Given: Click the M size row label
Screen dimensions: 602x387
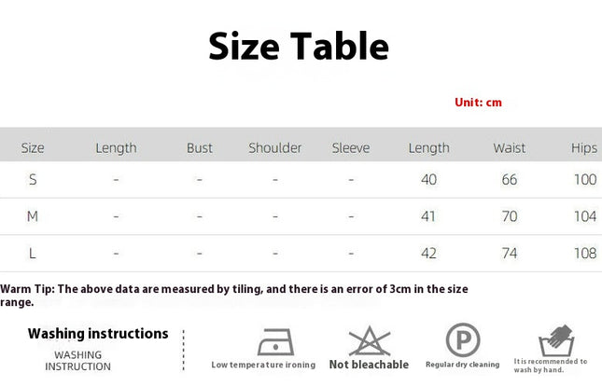Looking at the screenshot, I should coord(33,216).
